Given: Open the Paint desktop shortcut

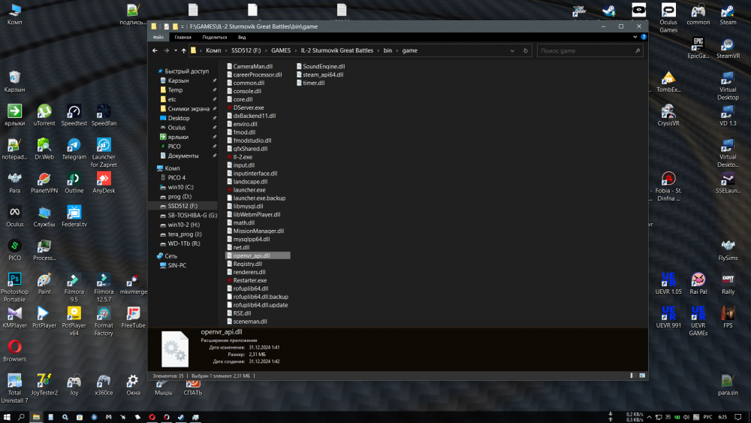Looking at the screenshot, I should (x=44, y=283).
